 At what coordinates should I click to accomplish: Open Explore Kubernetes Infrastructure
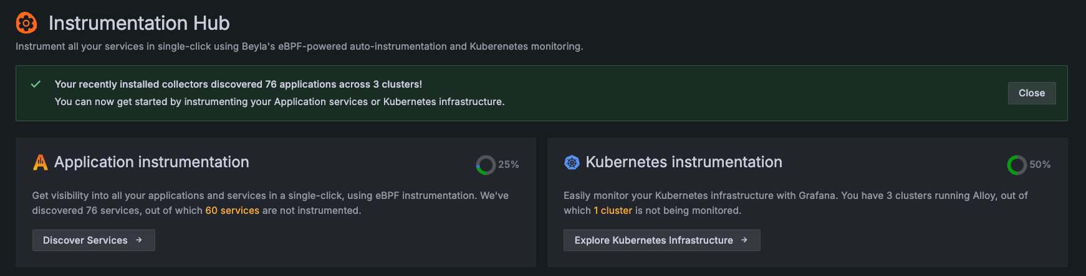[653, 240]
